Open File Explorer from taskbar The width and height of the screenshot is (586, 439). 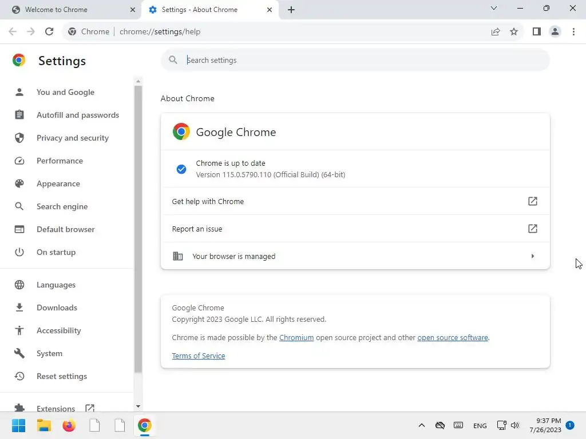pos(43,425)
